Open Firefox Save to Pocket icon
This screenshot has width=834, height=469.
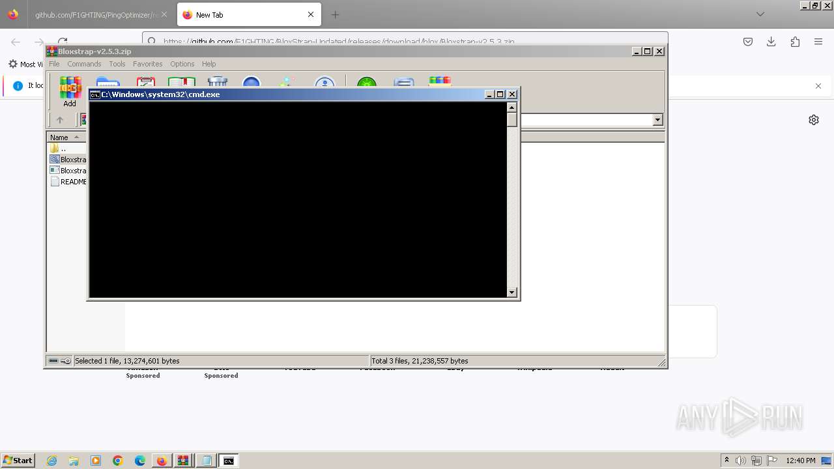pyautogui.click(x=748, y=42)
